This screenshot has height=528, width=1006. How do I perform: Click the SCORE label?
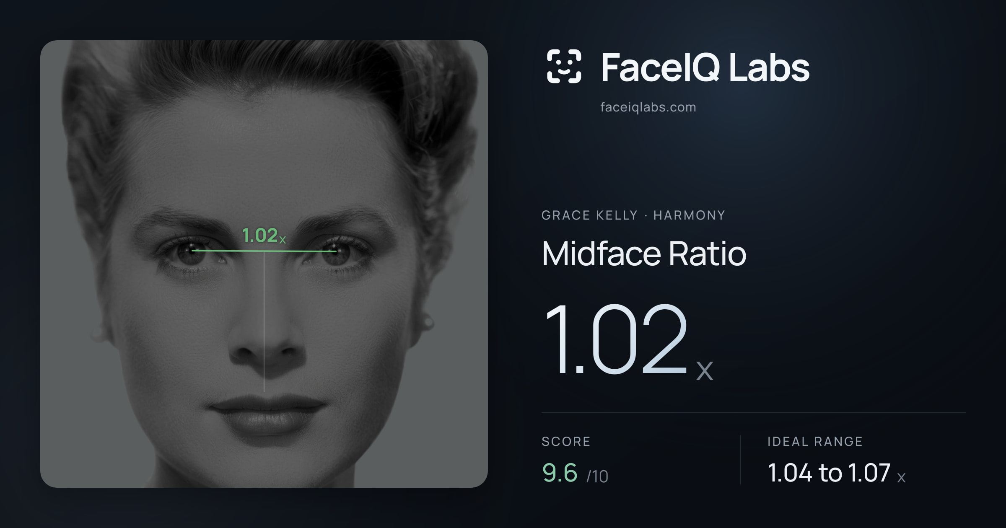click(566, 441)
